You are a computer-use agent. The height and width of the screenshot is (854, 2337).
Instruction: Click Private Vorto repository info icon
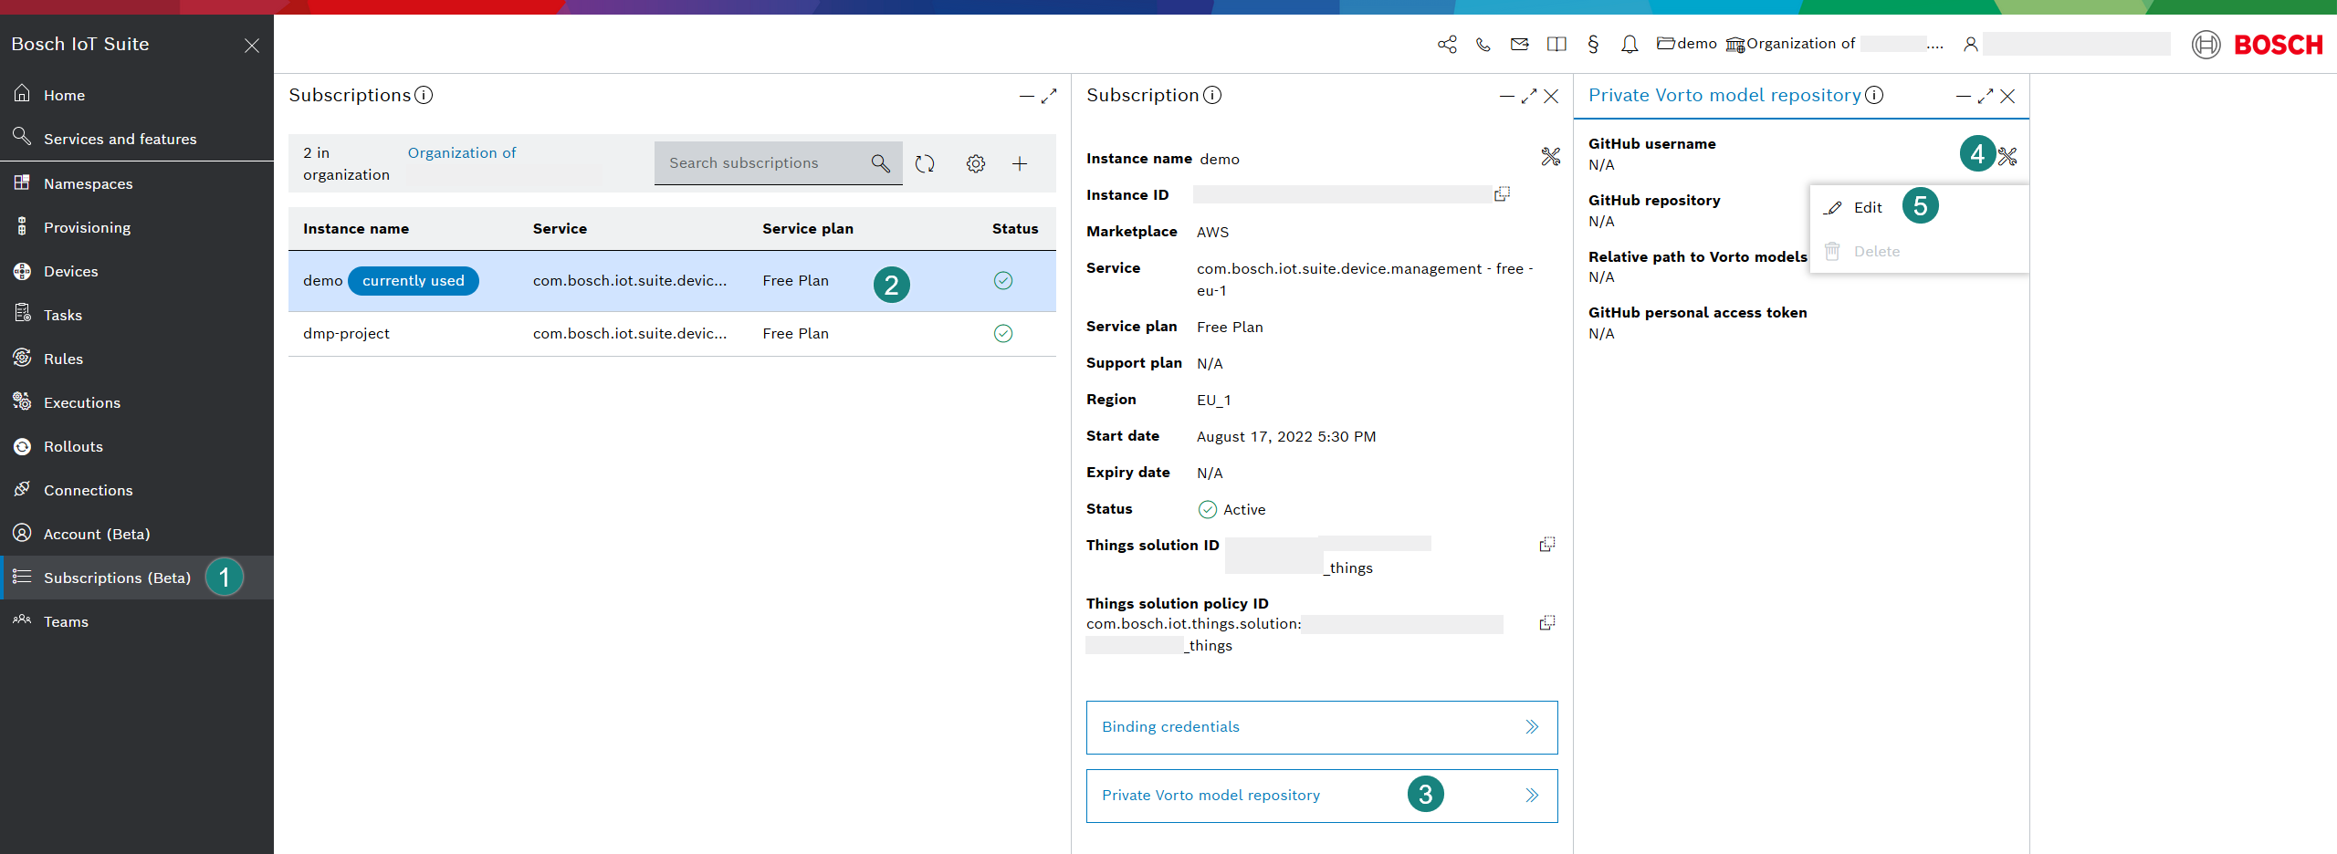[x=1874, y=95]
